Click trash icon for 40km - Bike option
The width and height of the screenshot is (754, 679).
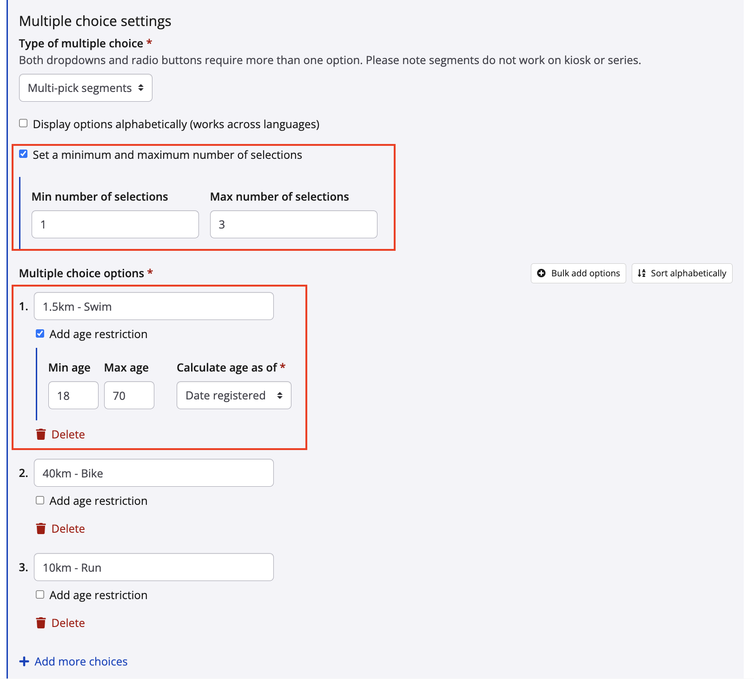point(41,529)
